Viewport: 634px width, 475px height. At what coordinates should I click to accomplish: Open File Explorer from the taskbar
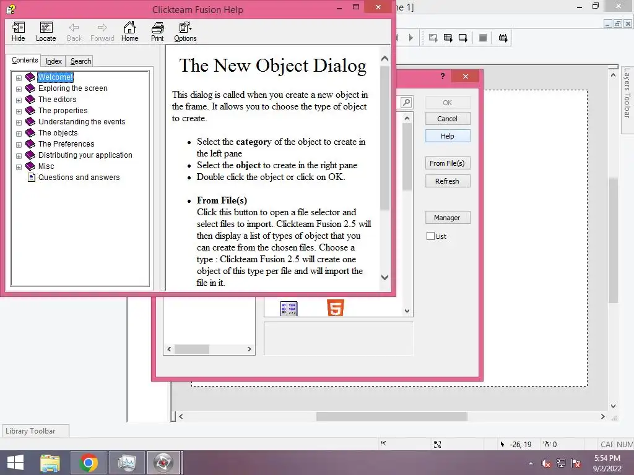pos(50,463)
